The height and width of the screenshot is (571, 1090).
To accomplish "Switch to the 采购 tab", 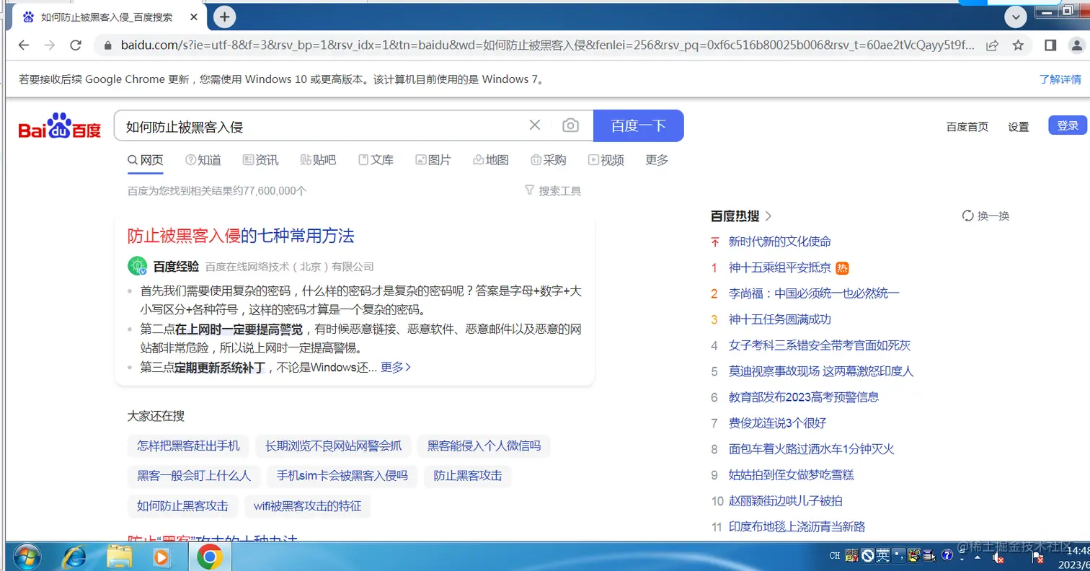I will coord(548,160).
